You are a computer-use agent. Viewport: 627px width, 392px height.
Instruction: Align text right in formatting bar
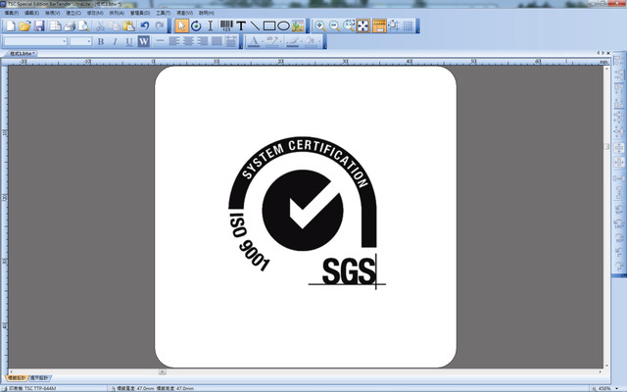pyautogui.click(x=203, y=41)
